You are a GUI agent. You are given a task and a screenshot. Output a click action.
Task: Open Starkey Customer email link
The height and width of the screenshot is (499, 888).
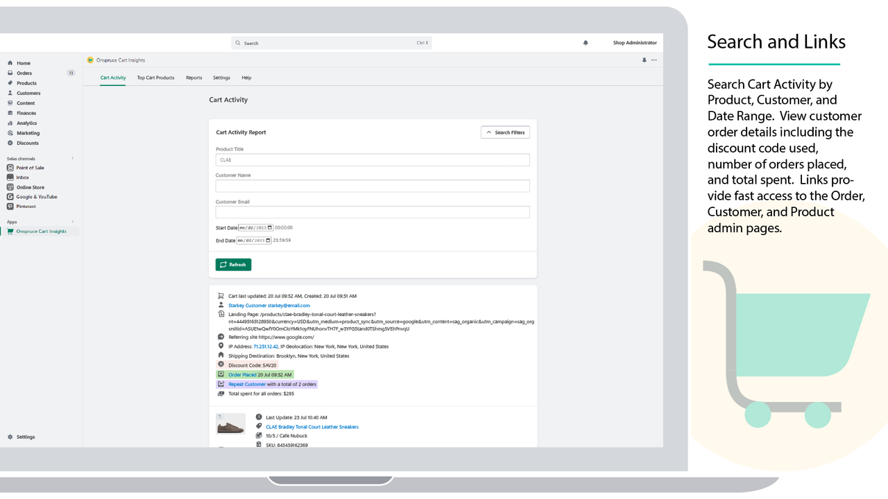click(269, 306)
